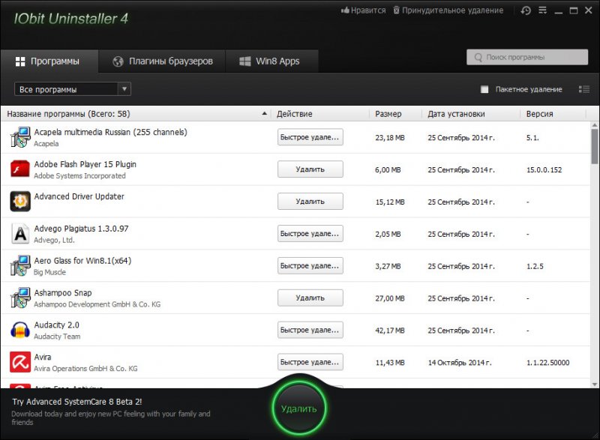Click the Big Muscle publisher text
The width and height of the screenshot is (600, 440).
pos(49,272)
